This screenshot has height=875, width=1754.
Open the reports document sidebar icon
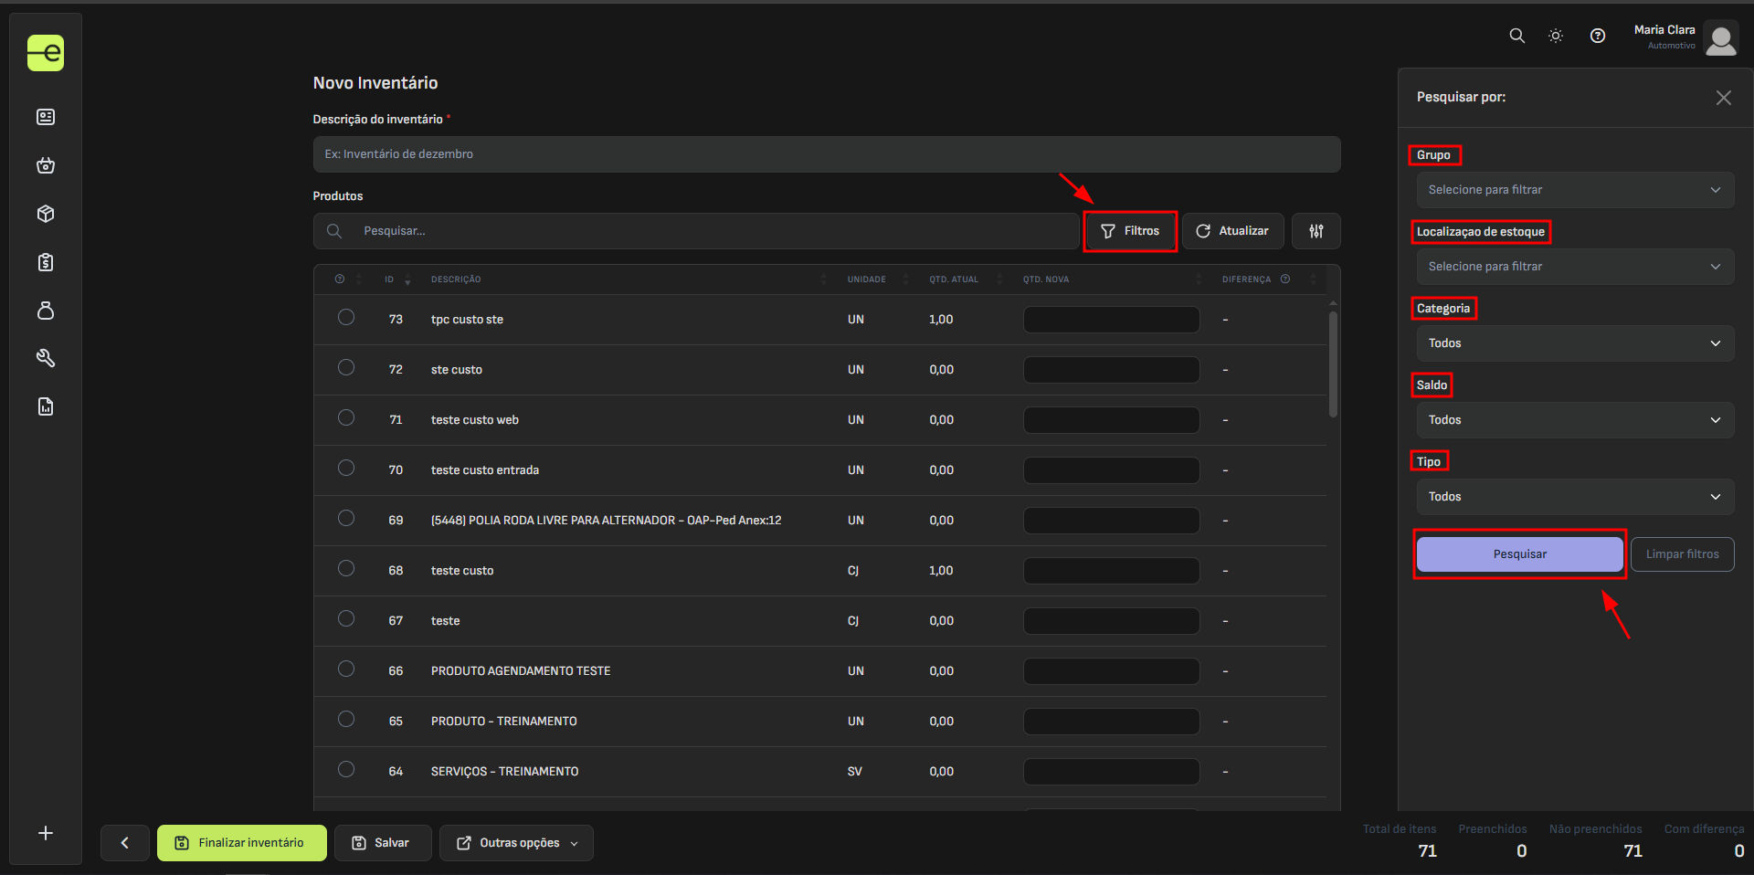[46, 406]
